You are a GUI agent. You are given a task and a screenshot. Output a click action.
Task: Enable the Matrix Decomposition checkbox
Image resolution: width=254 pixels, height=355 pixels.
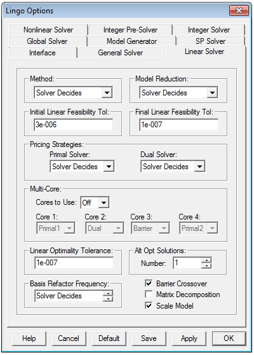[149, 295]
